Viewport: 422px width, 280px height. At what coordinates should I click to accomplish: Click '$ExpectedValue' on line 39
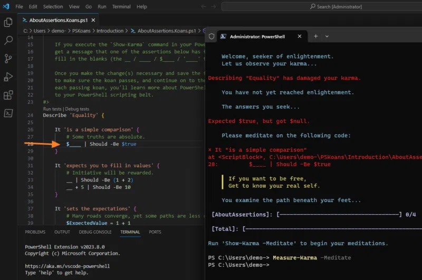pos(87,223)
